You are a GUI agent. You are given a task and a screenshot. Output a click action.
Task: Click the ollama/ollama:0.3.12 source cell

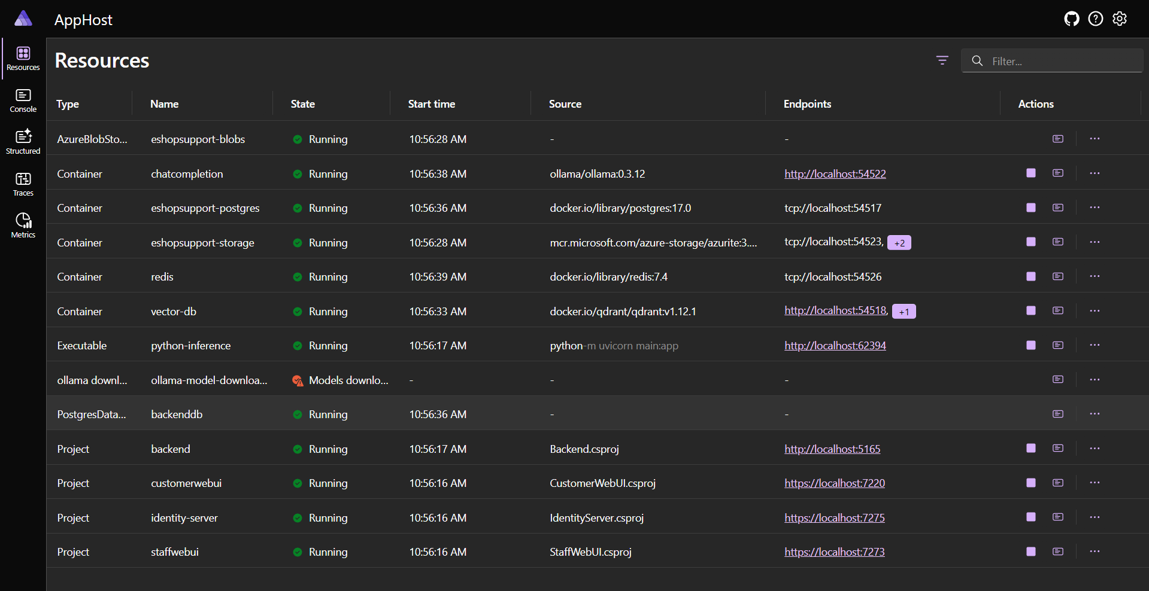(597, 174)
